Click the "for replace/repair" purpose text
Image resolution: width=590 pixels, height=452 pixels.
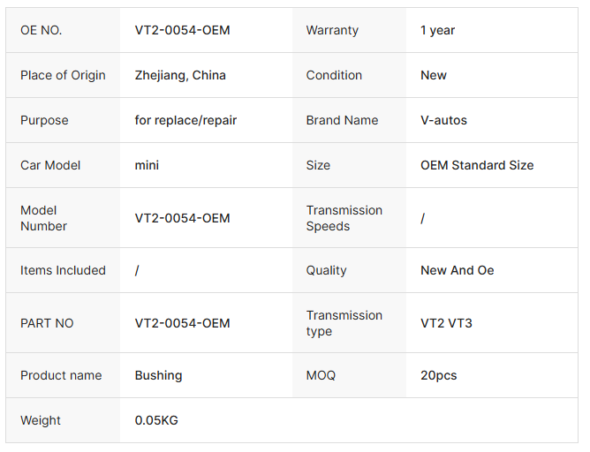pyautogui.click(x=185, y=120)
